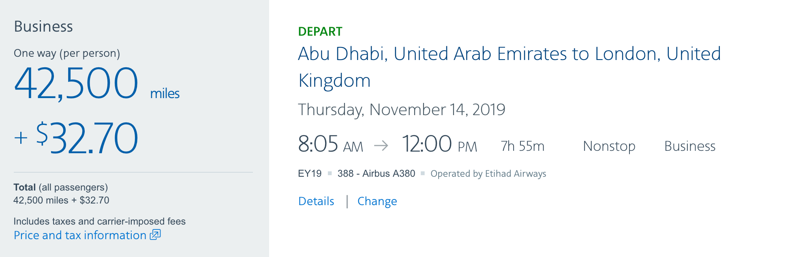Screen dimensions: 809x257
Task: Click the Business cabin label in flight row
Action: coord(690,146)
